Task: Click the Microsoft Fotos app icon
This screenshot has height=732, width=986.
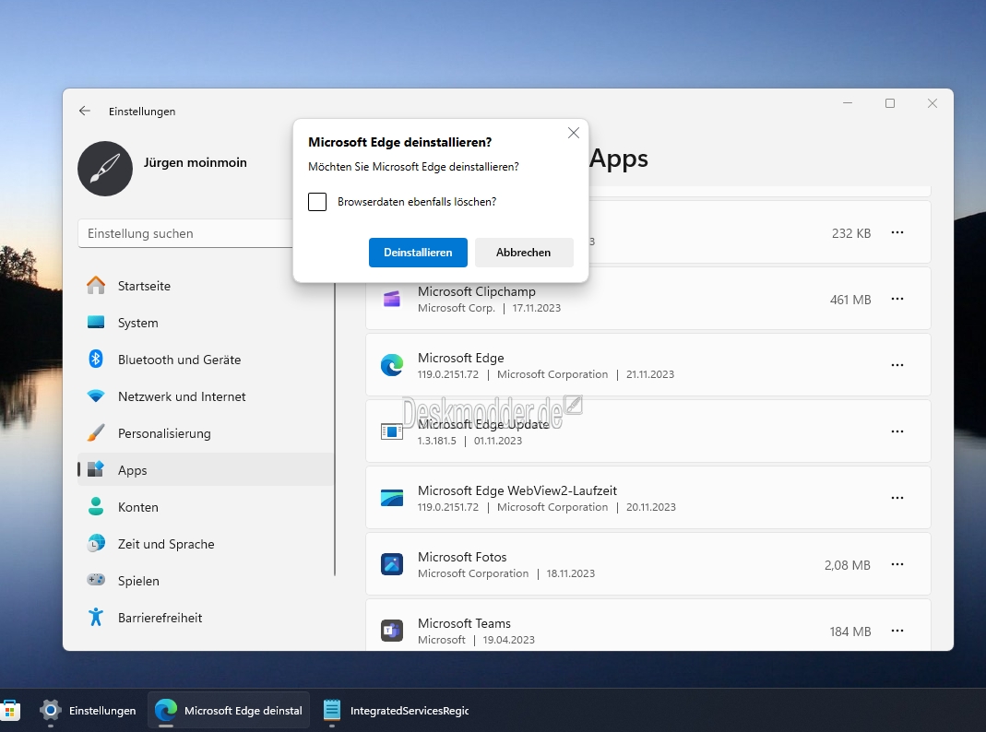Action: (392, 564)
